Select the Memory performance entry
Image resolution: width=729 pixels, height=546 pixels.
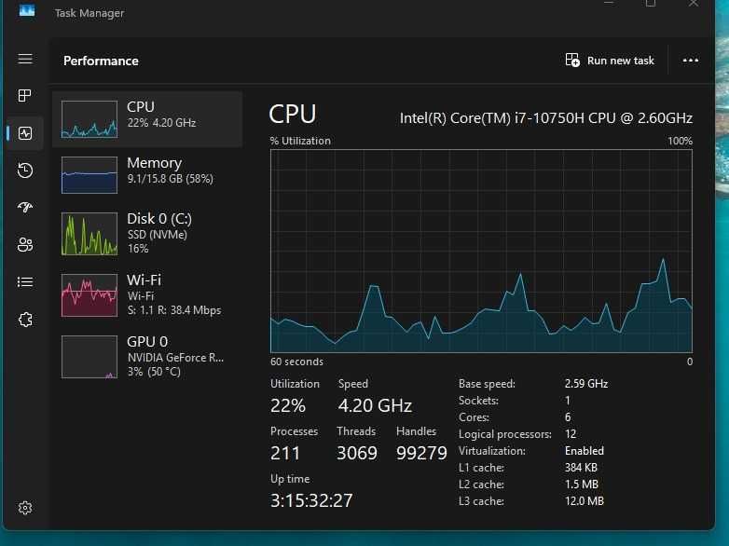147,175
